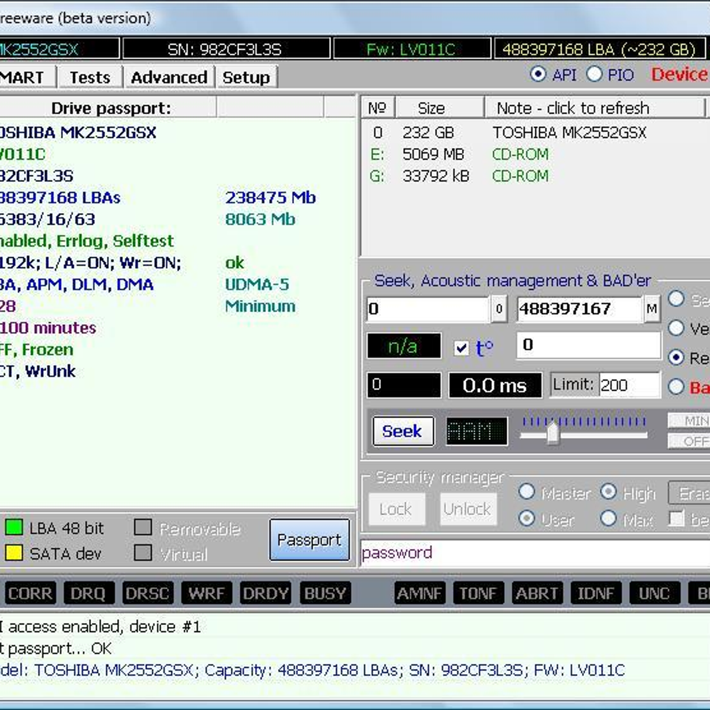Select the Max security level radio
This screenshot has width=710, height=710.
608,518
